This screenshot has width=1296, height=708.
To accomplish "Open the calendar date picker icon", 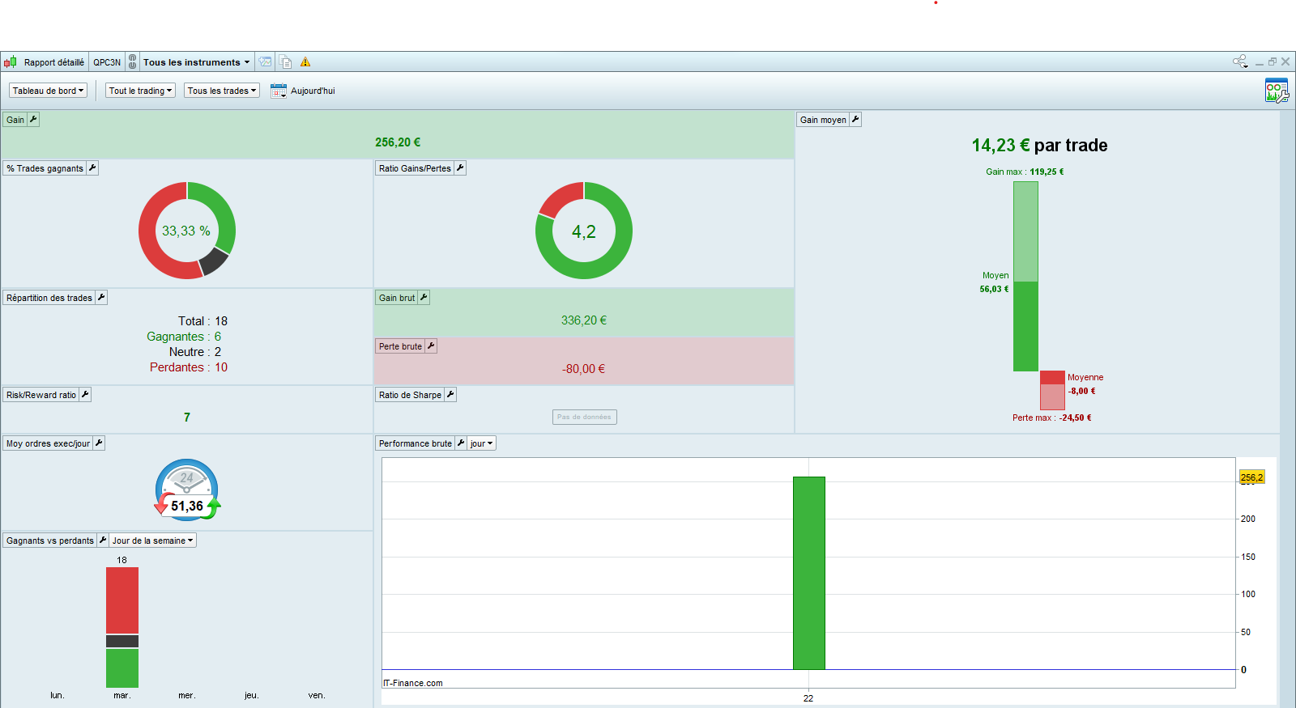I will pyautogui.click(x=278, y=91).
